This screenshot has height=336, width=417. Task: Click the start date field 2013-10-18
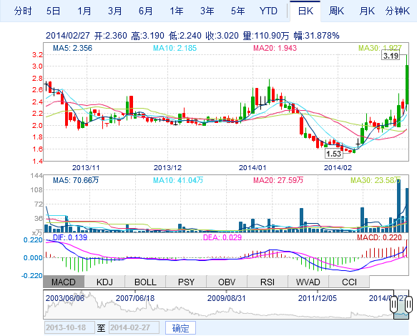tap(69, 327)
